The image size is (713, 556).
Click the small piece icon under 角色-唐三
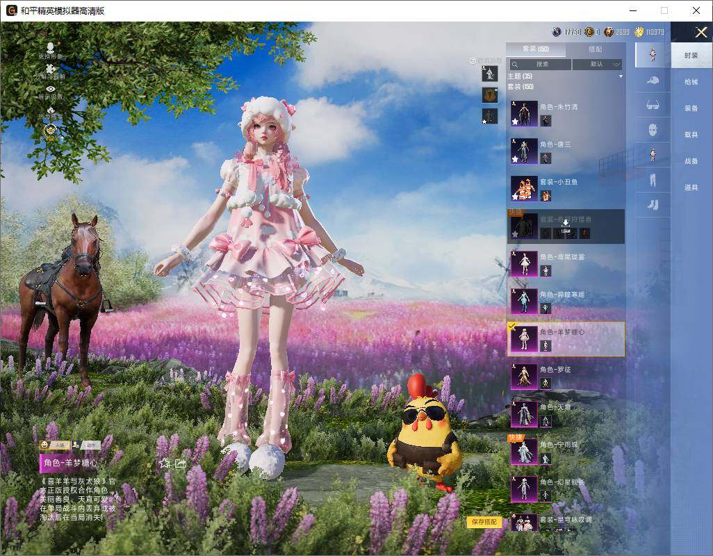point(546,158)
